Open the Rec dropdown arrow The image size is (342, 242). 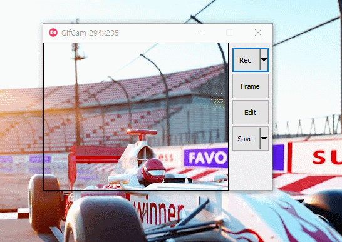click(264, 60)
